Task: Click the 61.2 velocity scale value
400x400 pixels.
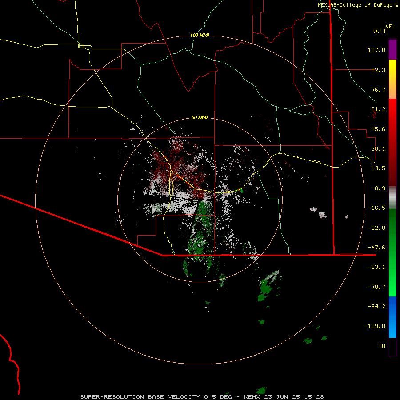Action: click(378, 109)
